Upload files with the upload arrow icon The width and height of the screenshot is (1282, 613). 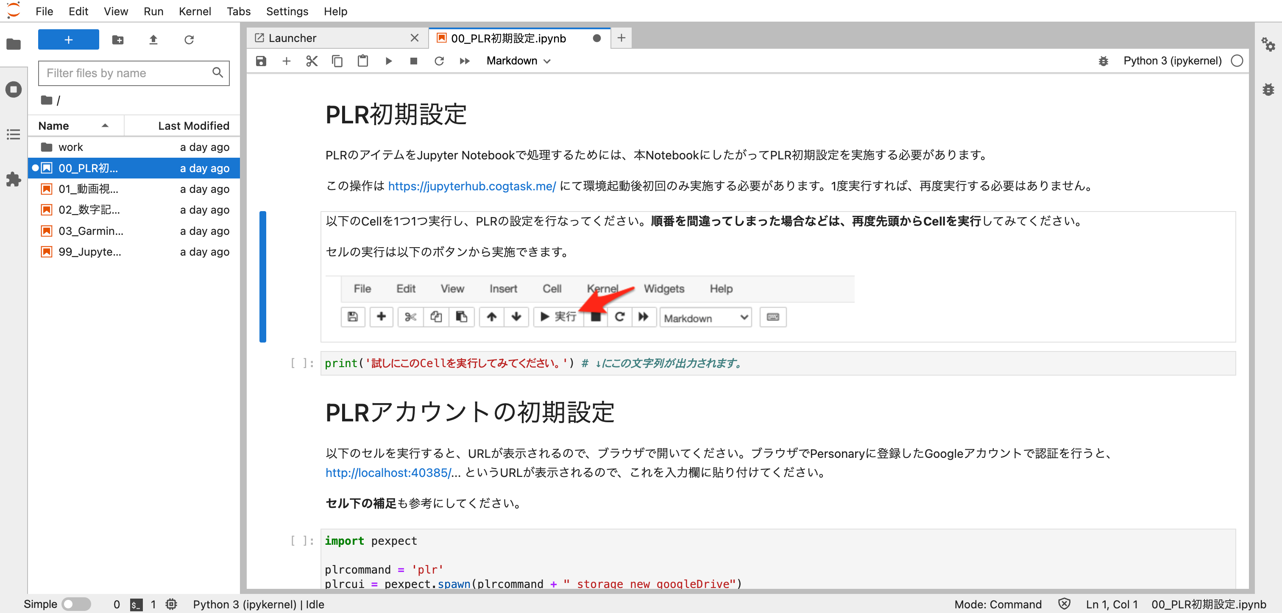point(153,40)
